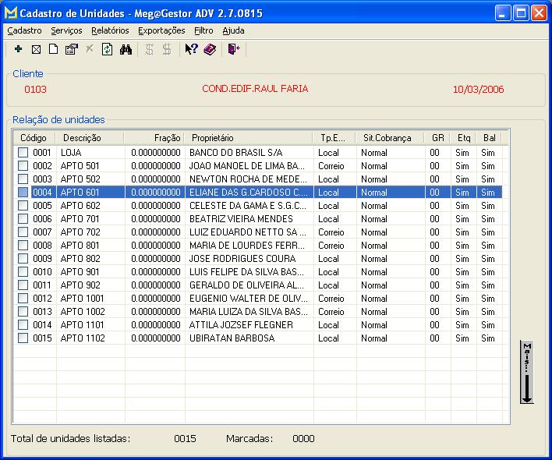Open the properties form icon

pos(71,49)
